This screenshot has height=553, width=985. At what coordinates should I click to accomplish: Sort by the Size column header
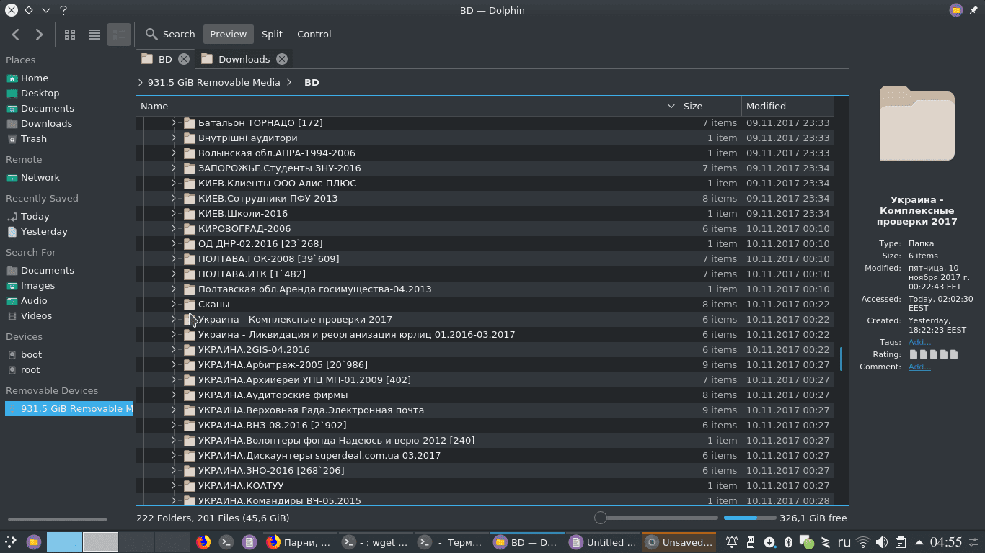pyautogui.click(x=710, y=106)
